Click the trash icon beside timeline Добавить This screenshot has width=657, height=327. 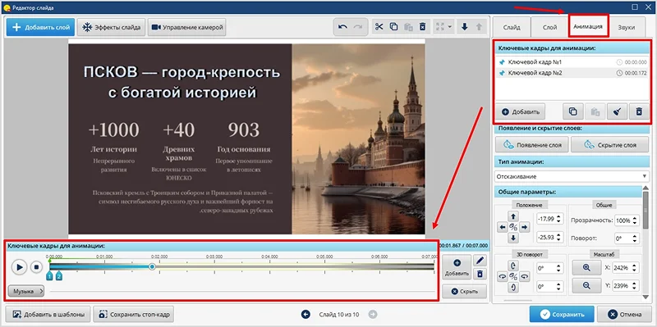point(480,274)
